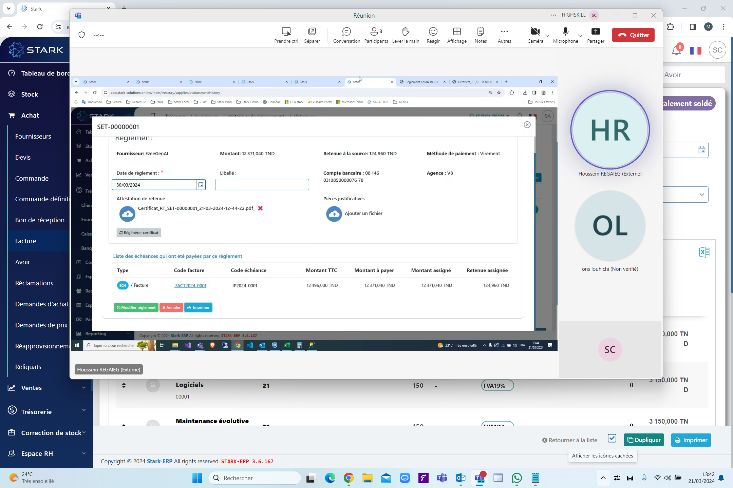Click Houssem REGAIEG participant avatar
This screenshot has width=733, height=488.
pyautogui.click(x=610, y=130)
